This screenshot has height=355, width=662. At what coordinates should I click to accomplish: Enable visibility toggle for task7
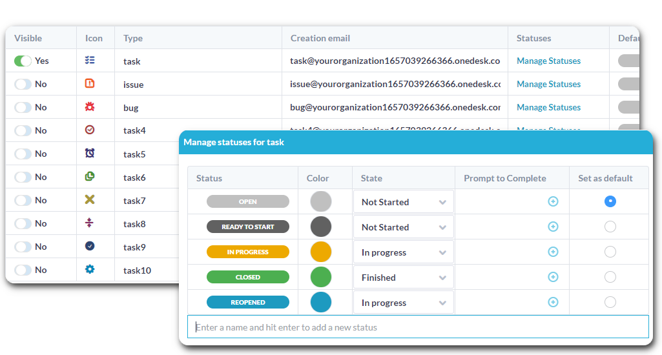pos(23,200)
